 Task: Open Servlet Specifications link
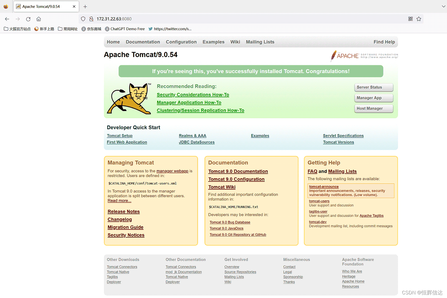[x=343, y=136]
